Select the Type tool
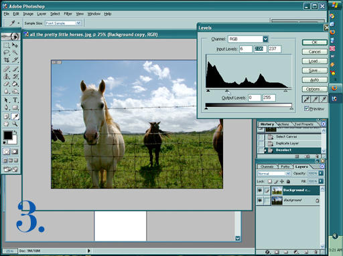343x256 pixels. click(x=15, y=100)
